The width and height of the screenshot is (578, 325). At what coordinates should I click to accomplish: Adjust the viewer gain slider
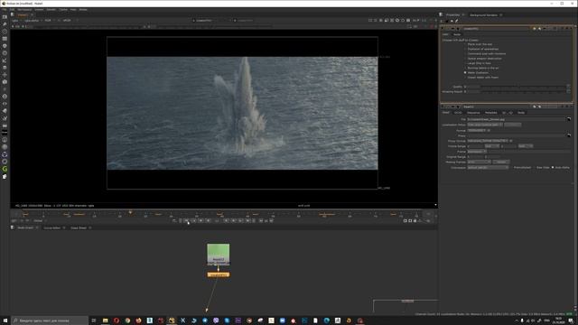point(87,26)
